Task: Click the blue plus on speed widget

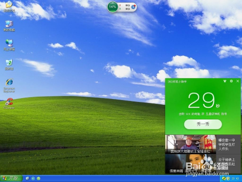Action: point(133,7)
